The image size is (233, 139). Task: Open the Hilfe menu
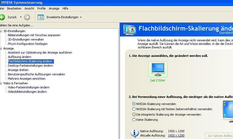pos(65,8)
